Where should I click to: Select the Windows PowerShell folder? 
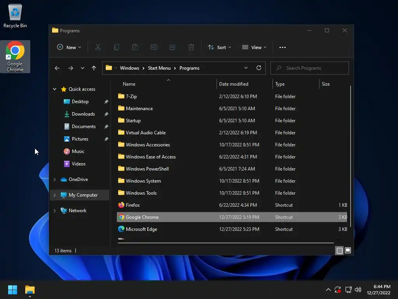click(232, 169)
